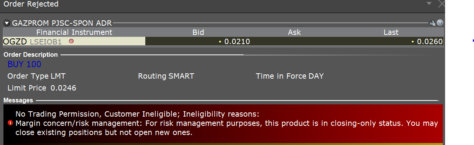Viewport: 474px width, 145px height.
Task: Click the red error exclamation icon
Action: (10, 123)
